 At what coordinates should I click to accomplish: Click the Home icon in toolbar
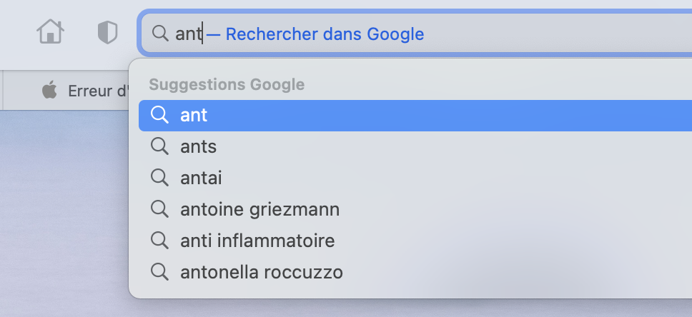50,32
